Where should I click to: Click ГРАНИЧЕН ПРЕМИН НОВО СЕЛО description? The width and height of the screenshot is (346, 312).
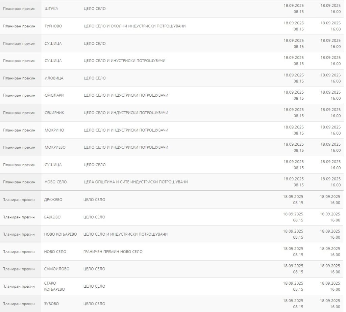(x=113, y=251)
